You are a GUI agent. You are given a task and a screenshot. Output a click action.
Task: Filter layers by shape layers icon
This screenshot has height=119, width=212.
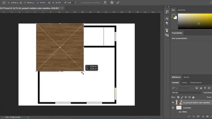pos(209,88)
